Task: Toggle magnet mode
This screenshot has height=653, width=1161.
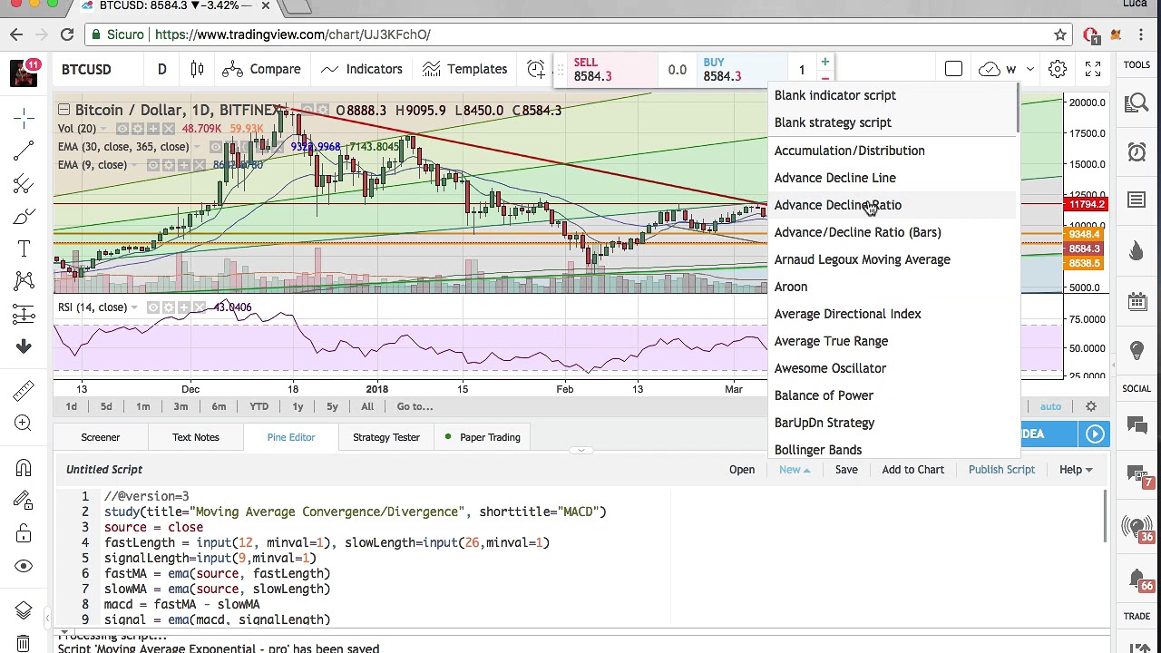Action: (x=24, y=467)
